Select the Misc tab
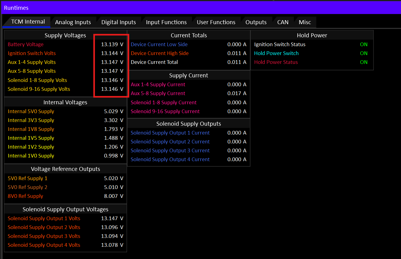This screenshot has width=401, height=259. pos(305,22)
